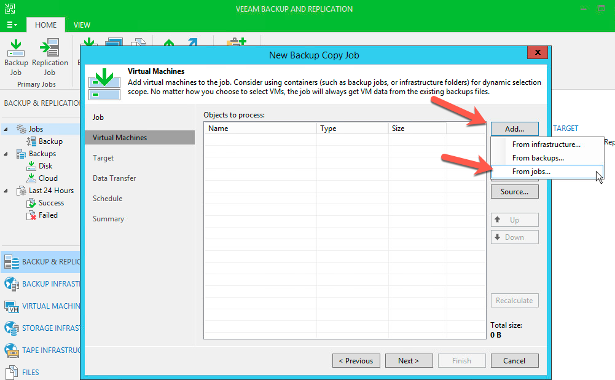Cancel the New Backup Copy Job wizard
The image size is (615, 380).
(x=515, y=361)
